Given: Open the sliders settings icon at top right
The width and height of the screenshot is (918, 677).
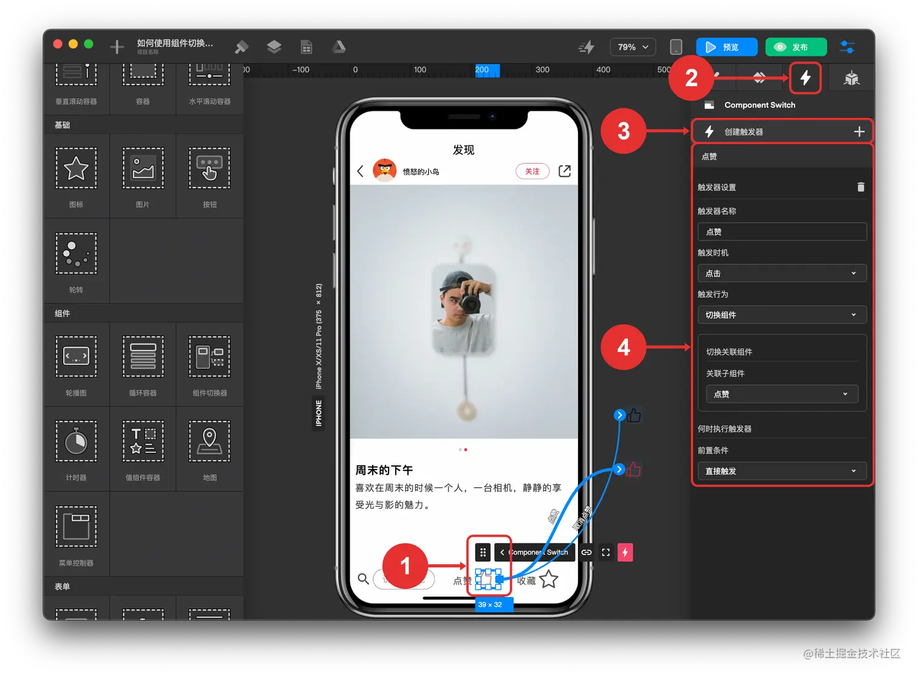Looking at the screenshot, I should tap(847, 47).
